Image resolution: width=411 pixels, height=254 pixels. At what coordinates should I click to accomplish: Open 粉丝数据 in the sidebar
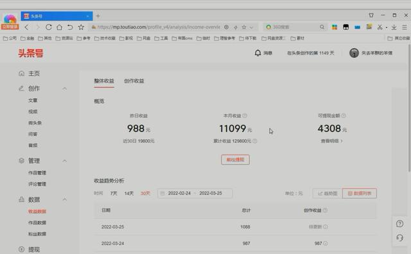pyautogui.click(x=37, y=234)
